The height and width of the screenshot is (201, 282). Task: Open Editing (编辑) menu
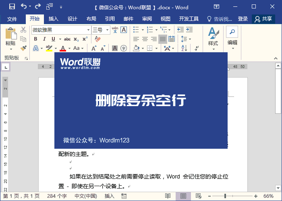point(232,38)
